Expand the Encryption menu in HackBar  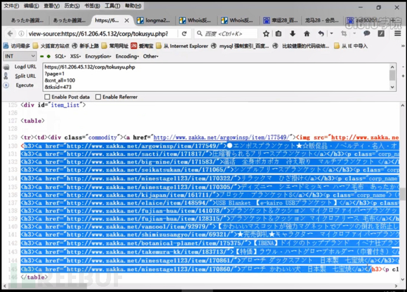[x=98, y=56]
